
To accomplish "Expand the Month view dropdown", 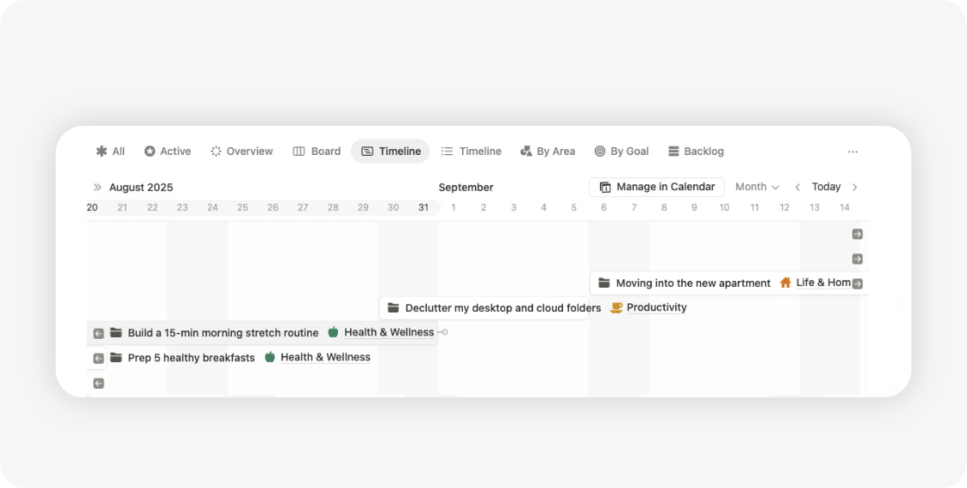I will (757, 187).
